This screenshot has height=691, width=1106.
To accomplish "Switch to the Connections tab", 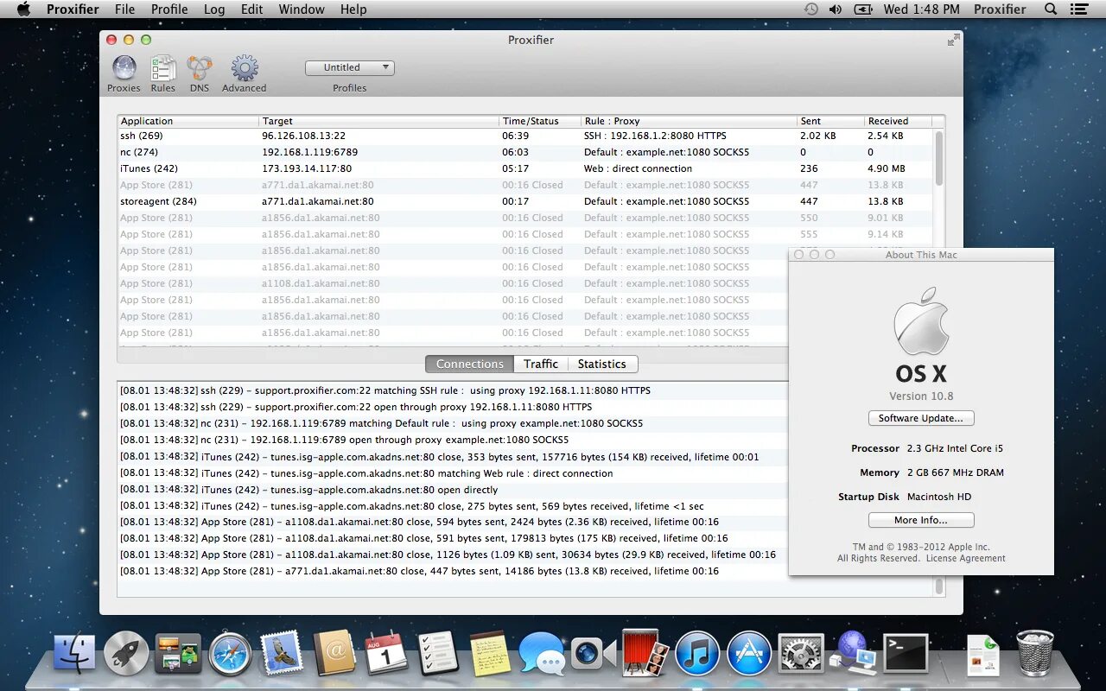I will pos(469,364).
